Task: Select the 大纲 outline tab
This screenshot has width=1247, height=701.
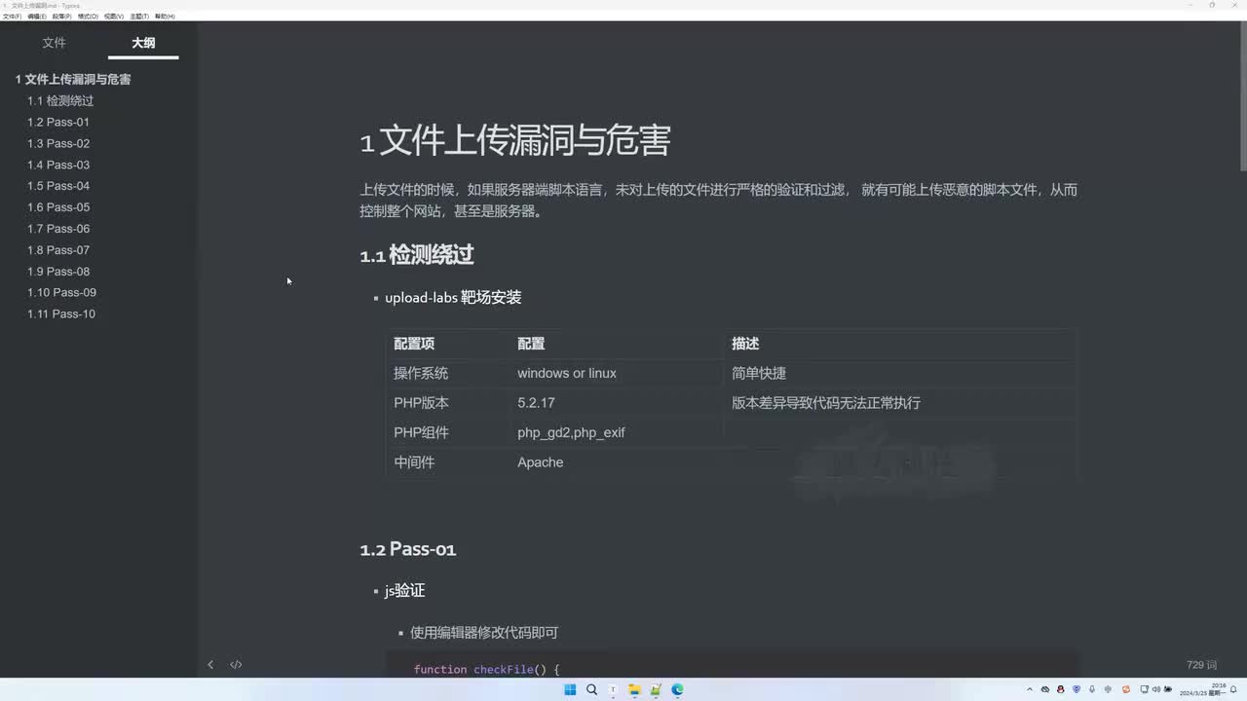Action: coord(143,43)
